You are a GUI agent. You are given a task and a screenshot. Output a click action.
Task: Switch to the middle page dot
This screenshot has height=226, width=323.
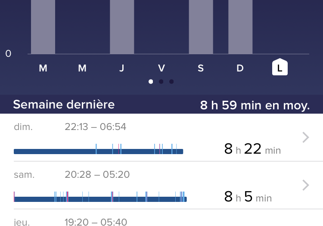161,81
